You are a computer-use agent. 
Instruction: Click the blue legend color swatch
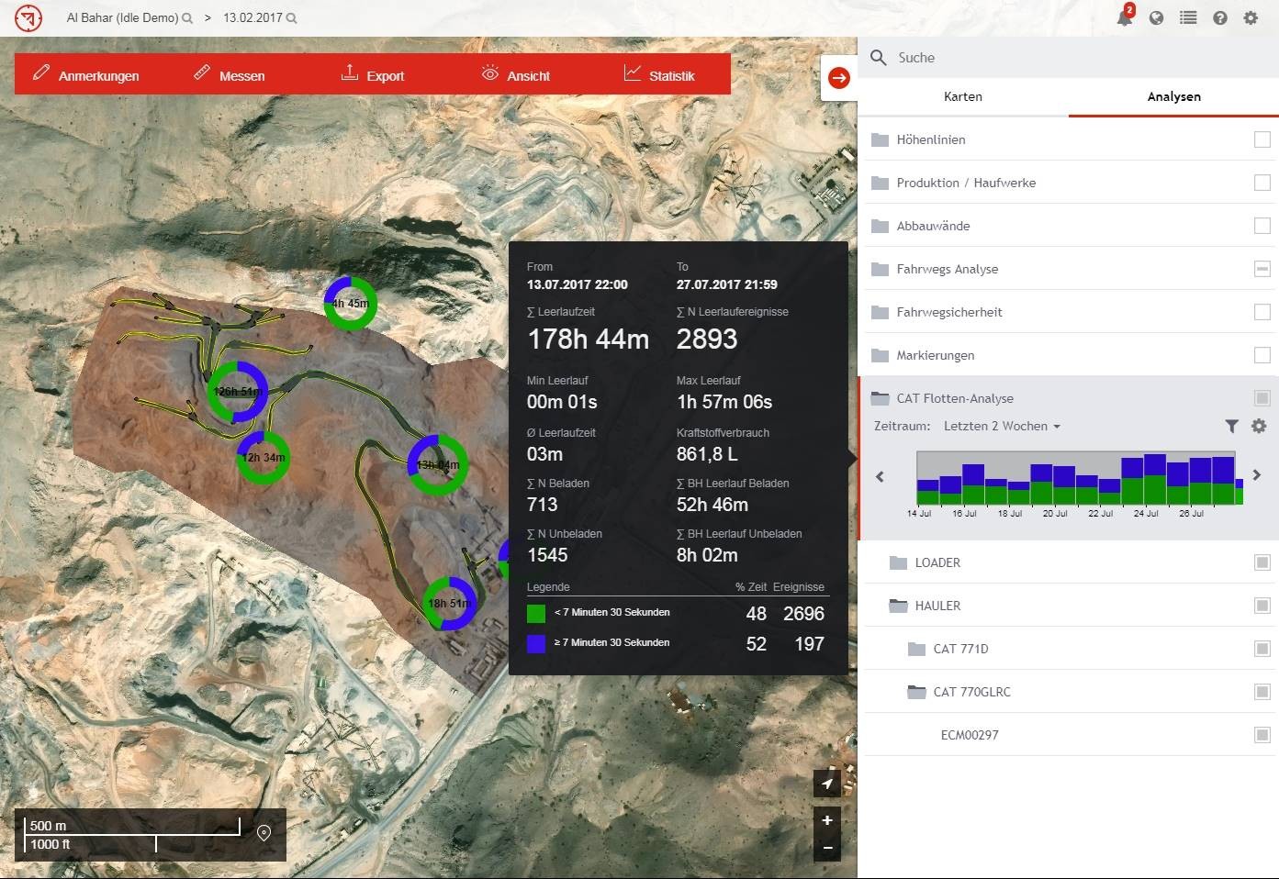click(536, 643)
